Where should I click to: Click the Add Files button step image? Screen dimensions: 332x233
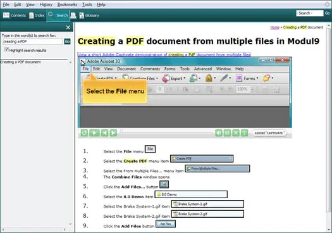point(166,224)
